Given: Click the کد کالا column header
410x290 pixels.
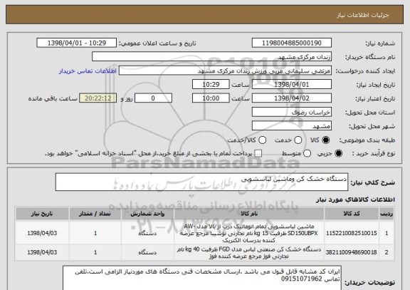Looking at the screenshot, I should coord(352,214).
